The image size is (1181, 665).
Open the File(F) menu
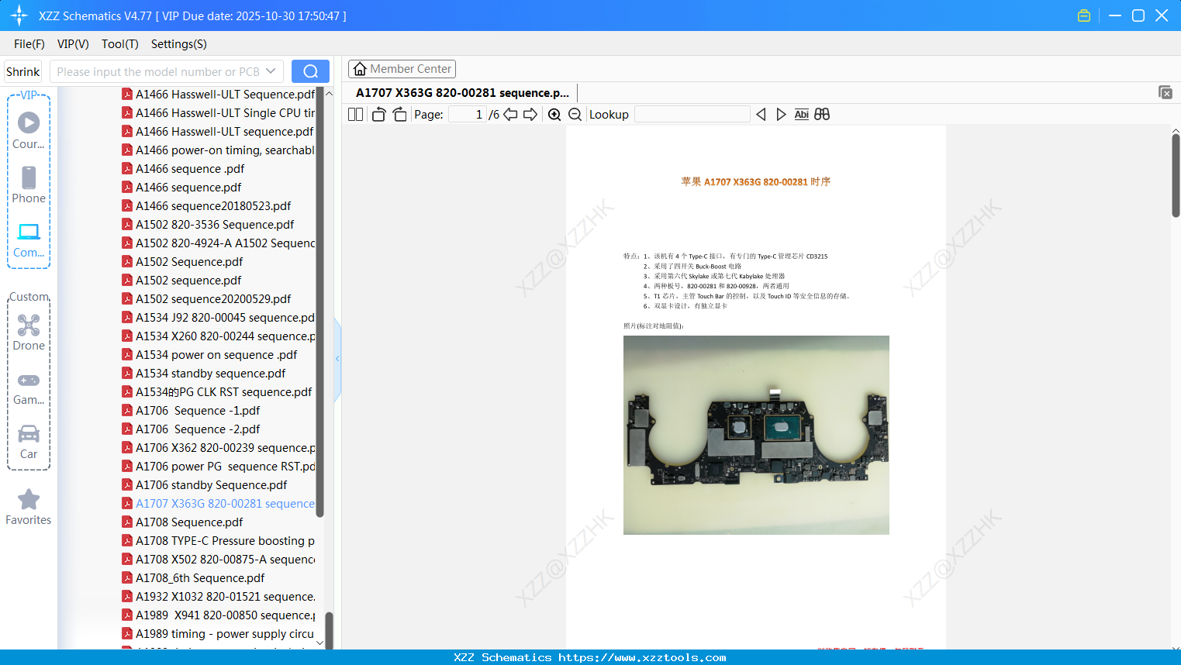pos(29,44)
